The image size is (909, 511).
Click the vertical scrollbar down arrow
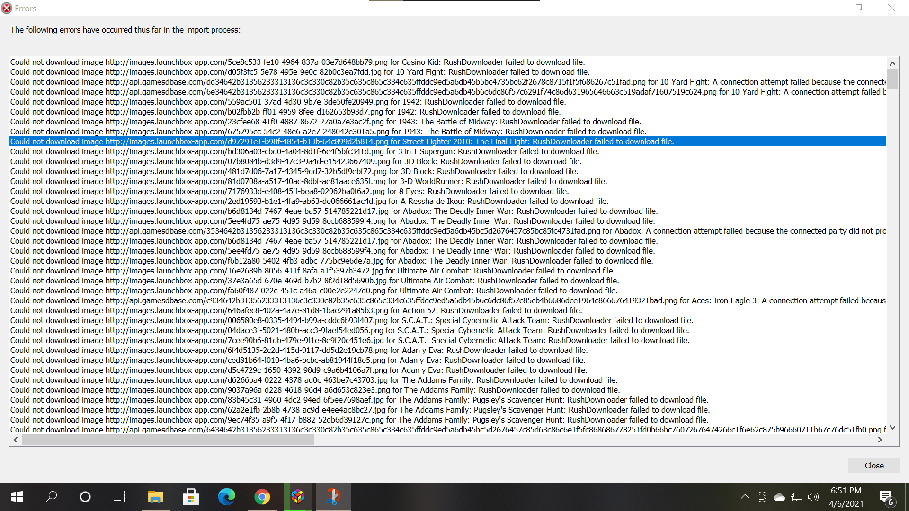892,428
